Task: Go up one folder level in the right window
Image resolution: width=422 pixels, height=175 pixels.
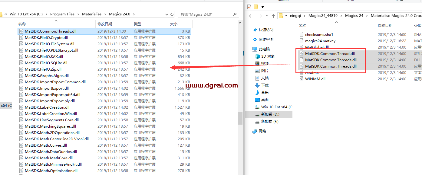Action: pyautogui.click(x=273, y=16)
